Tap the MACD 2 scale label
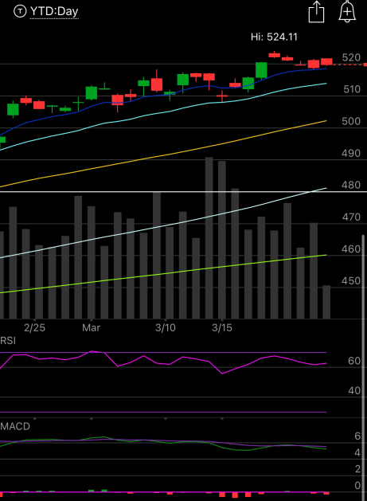 (x=357, y=469)
